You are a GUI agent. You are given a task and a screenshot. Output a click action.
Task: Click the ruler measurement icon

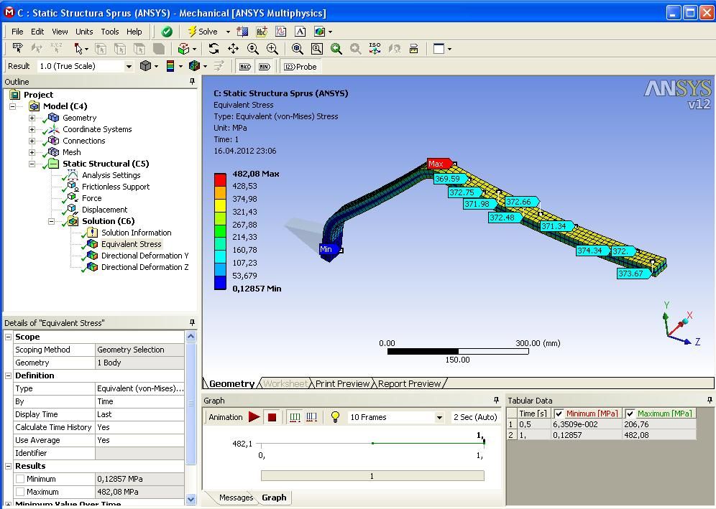pyautogui.click(x=413, y=48)
